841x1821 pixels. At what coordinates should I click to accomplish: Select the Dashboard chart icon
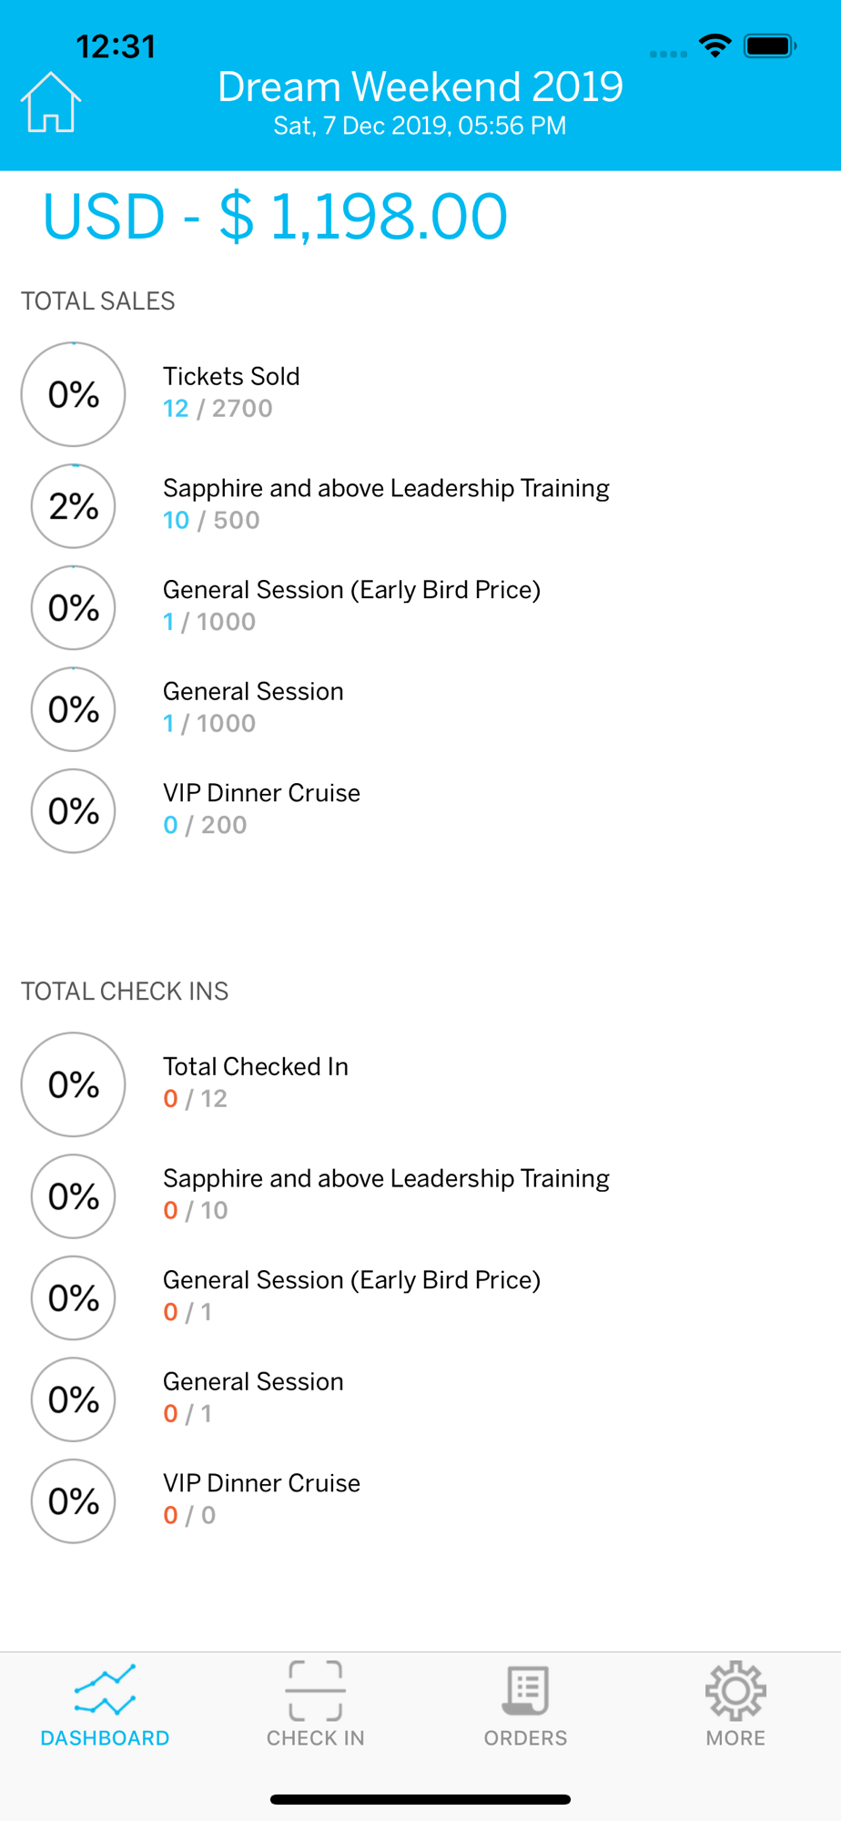point(105,1691)
